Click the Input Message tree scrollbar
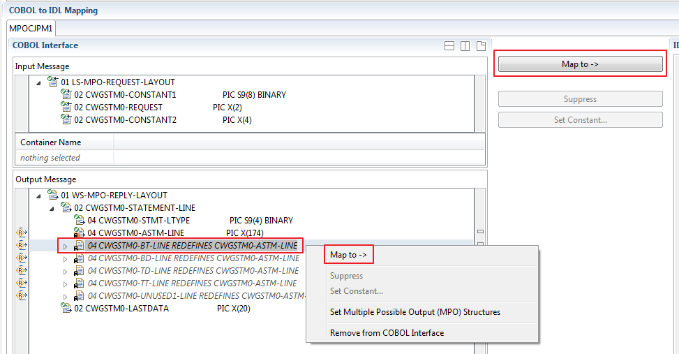Screen dimensions: 679x354 [480, 104]
